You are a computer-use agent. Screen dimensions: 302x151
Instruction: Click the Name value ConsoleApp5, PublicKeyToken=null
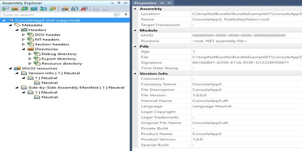point(231,19)
